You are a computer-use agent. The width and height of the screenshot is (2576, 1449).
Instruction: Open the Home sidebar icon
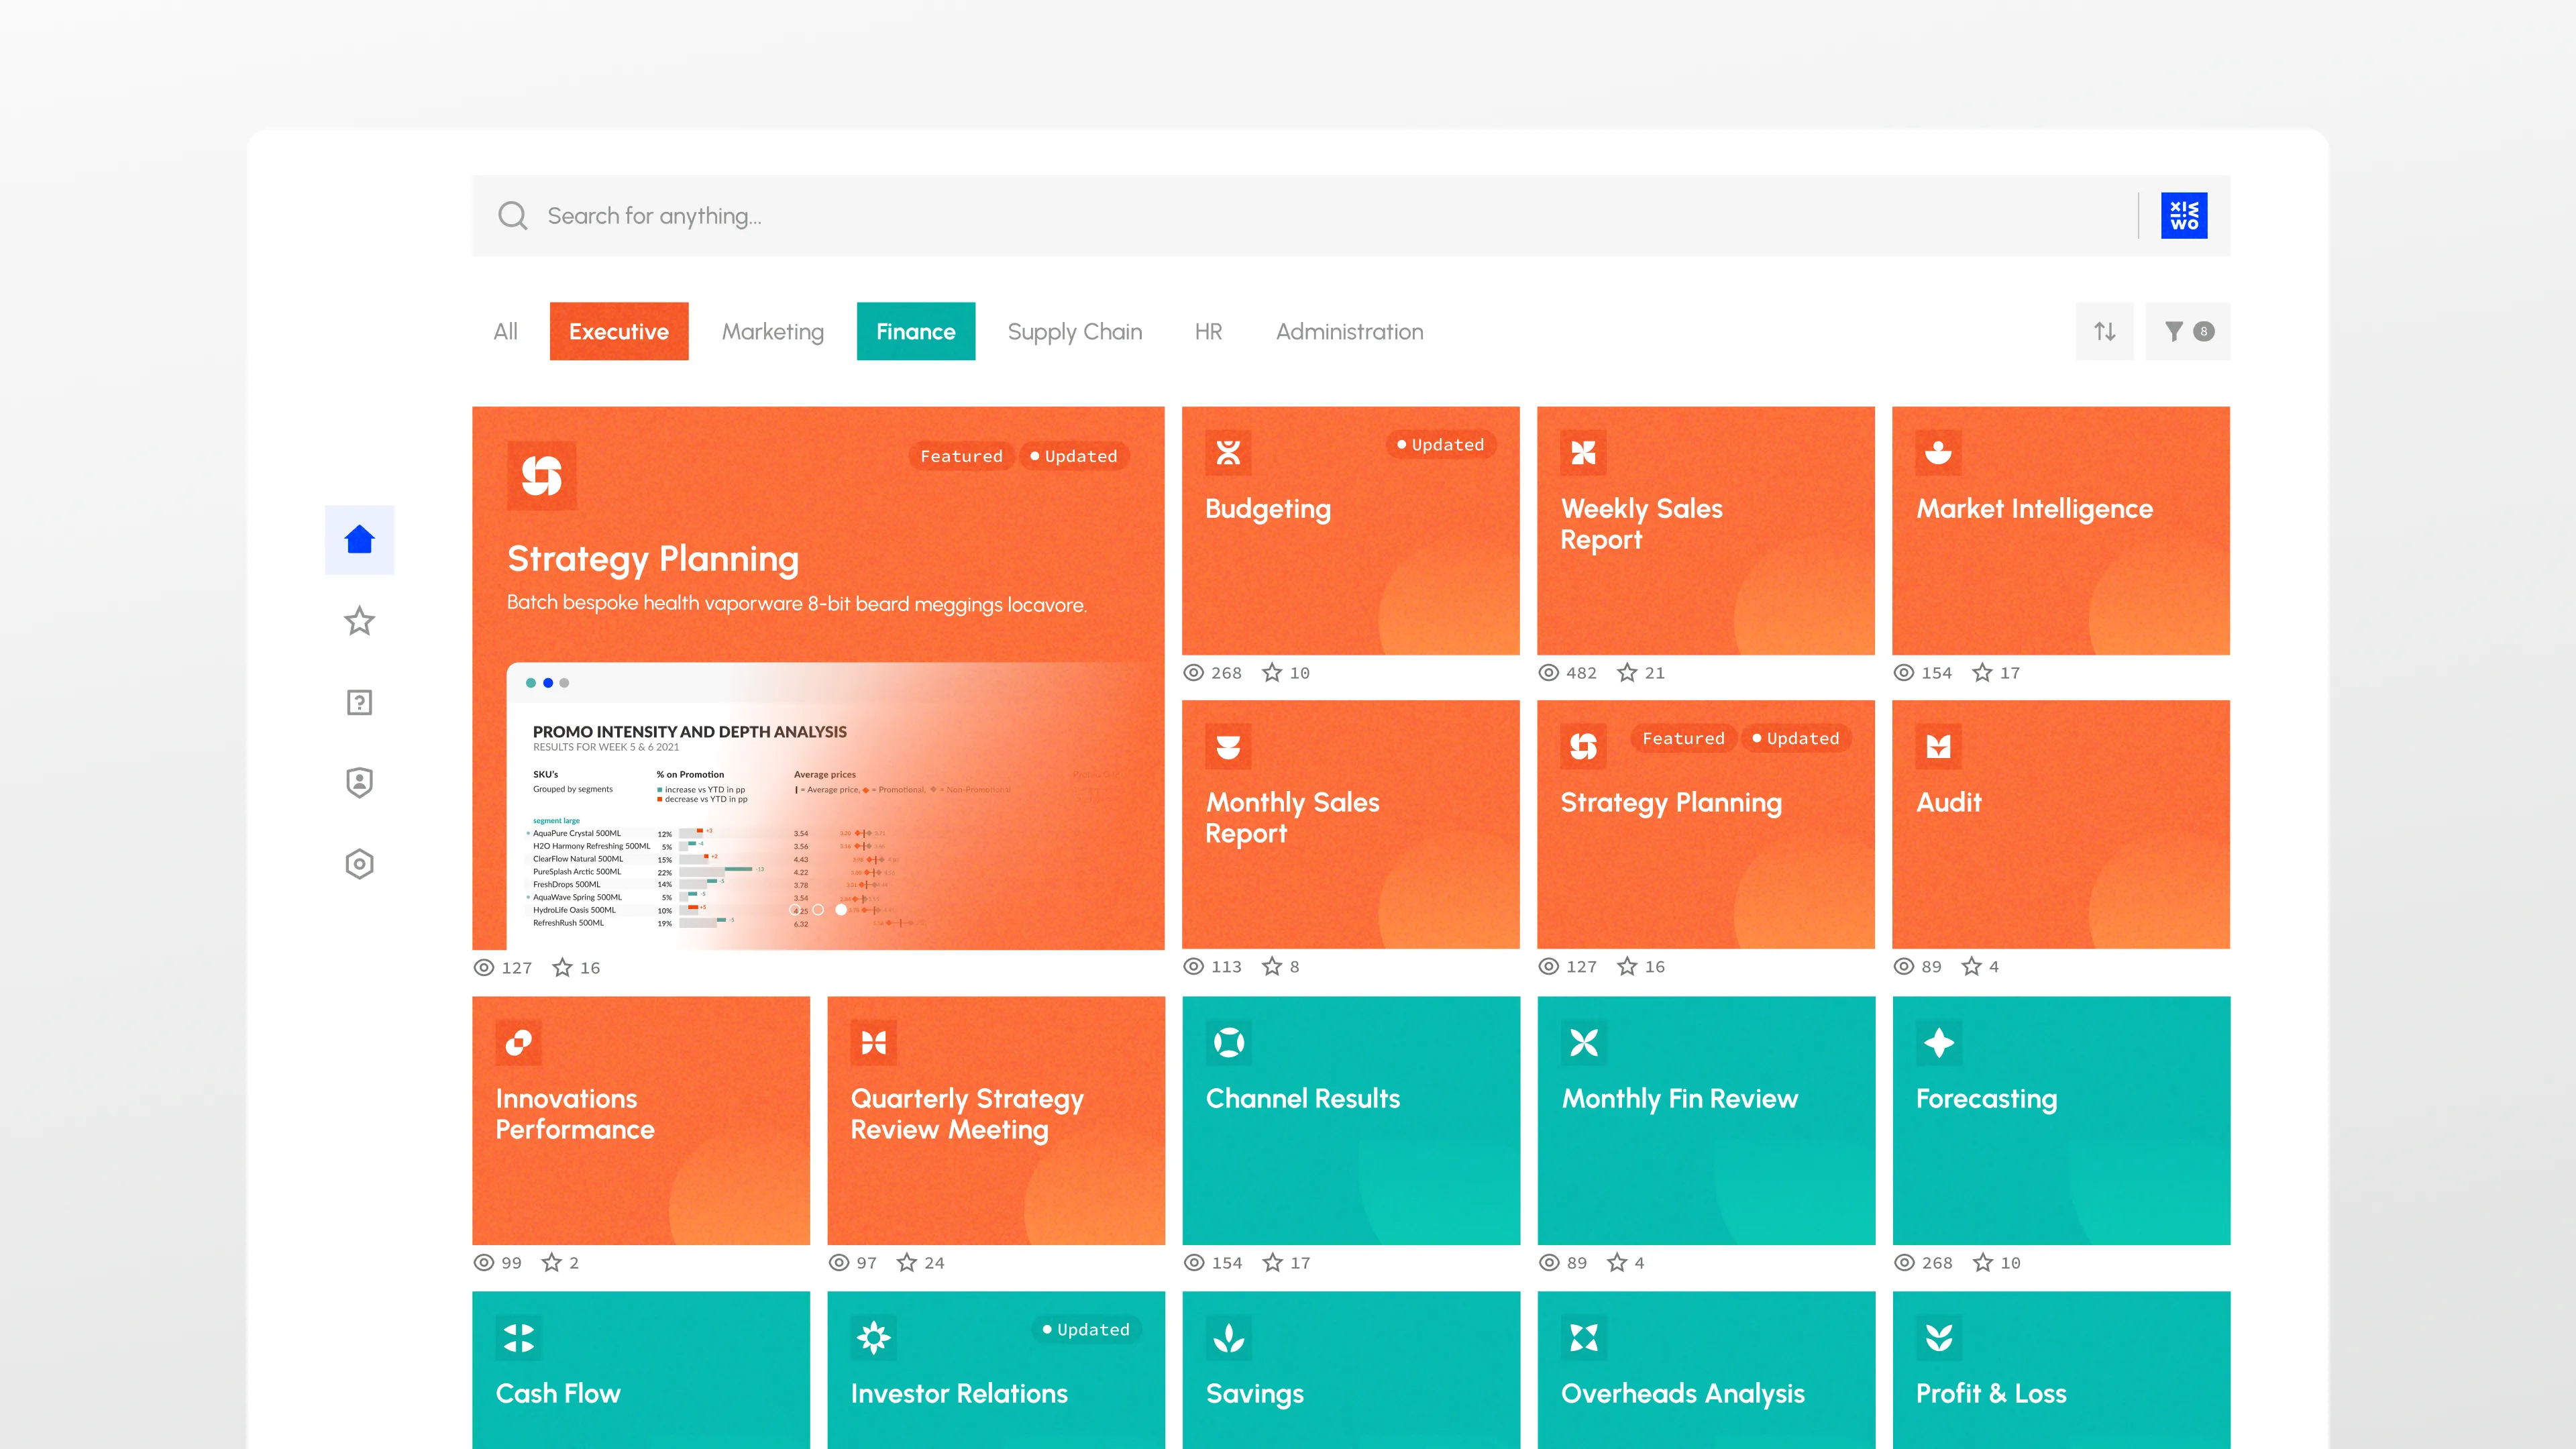tap(359, 540)
